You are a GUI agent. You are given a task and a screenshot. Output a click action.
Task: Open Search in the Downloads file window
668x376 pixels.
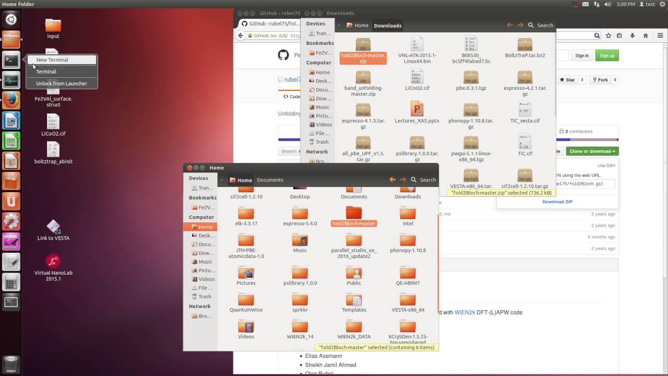[541, 25]
